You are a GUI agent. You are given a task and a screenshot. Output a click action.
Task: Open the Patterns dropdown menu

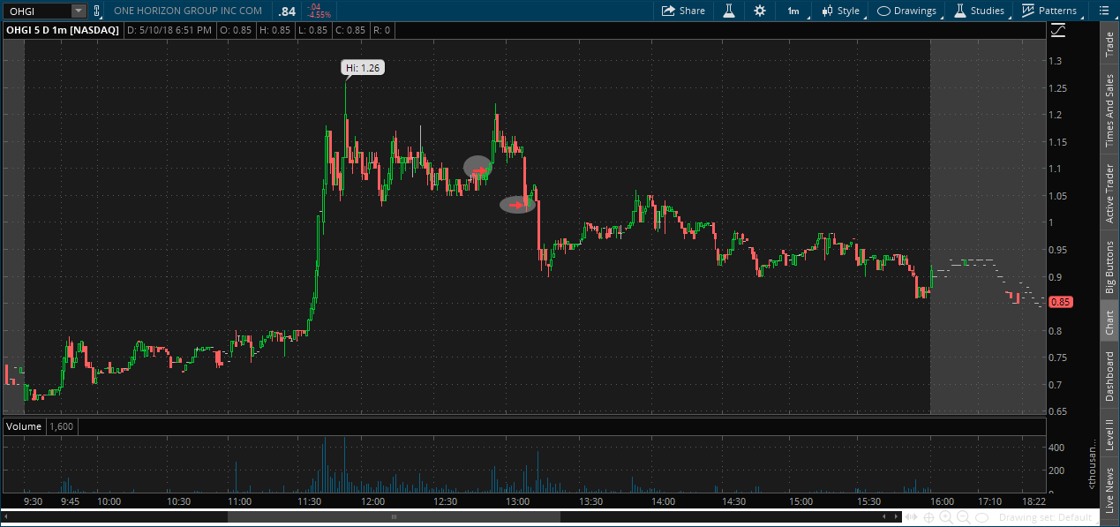(1049, 11)
